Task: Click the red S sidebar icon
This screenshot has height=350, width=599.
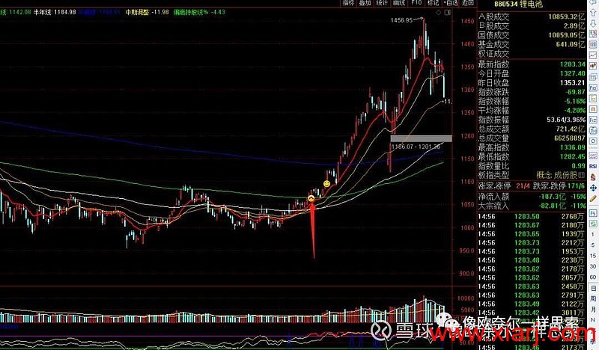Action: pyautogui.click(x=593, y=177)
